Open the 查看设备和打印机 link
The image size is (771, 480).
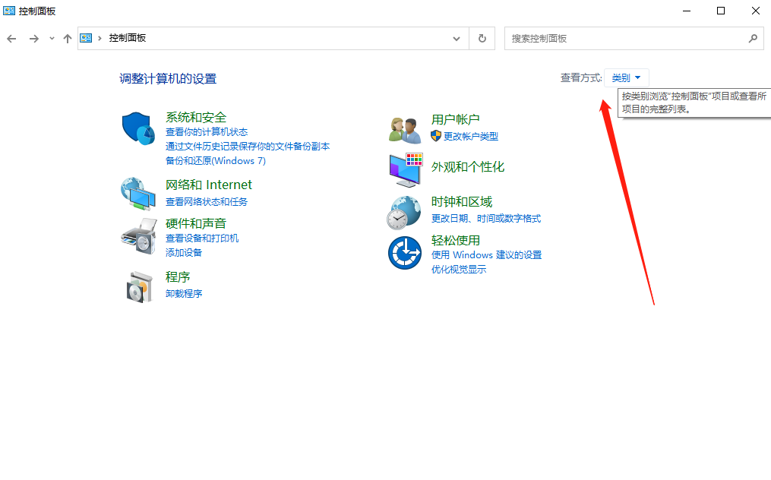pyautogui.click(x=202, y=238)
